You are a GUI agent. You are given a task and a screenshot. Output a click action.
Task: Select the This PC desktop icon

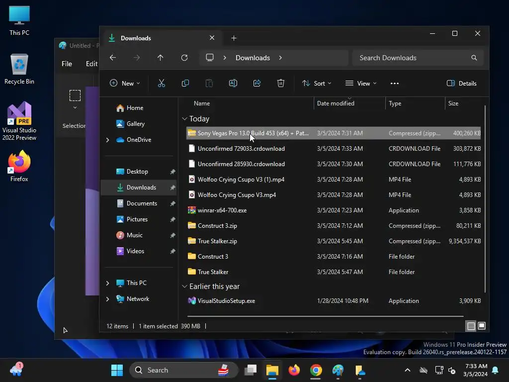[19, 20]
